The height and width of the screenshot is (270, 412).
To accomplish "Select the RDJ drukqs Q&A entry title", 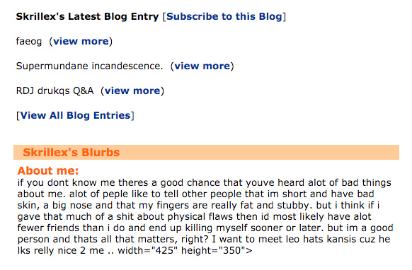I will pyautogui.click(x=55, y=90).
